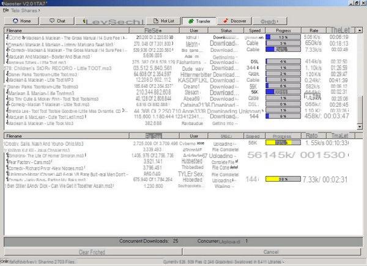
Task: Select the 'Ben Stiller & Andy Dick' upload row
Action: point(180,186)
